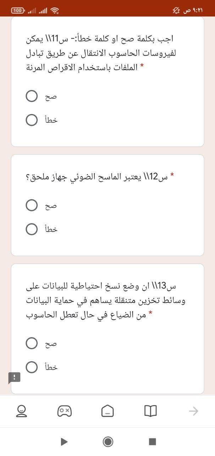
Task: Tap the Android home circle button
Action: [x=107, y=442]
